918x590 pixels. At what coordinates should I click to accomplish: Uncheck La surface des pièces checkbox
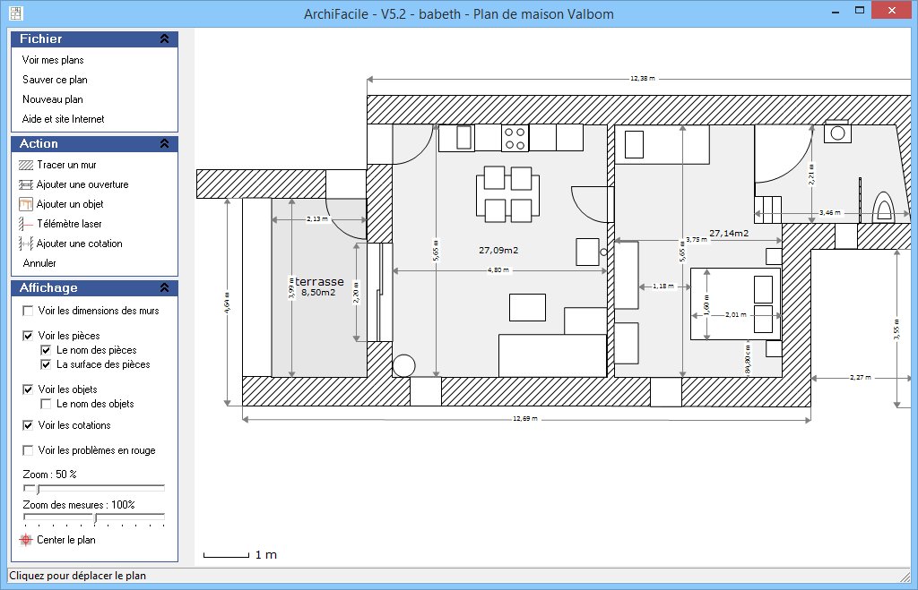(x=46, y=364)
